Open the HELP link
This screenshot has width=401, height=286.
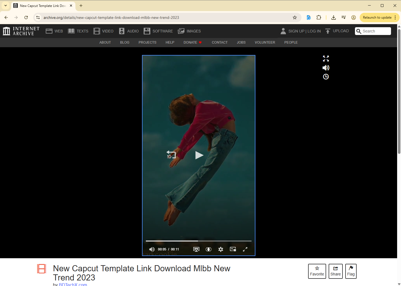(170, 42)
